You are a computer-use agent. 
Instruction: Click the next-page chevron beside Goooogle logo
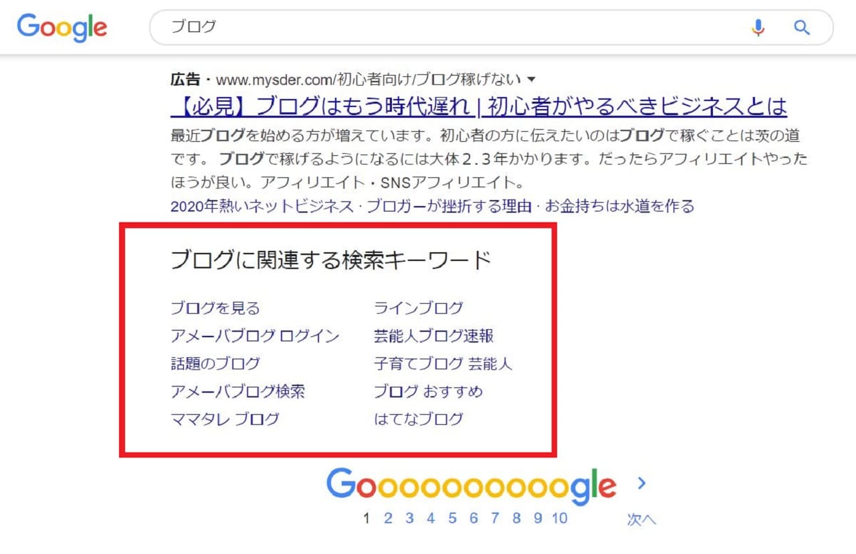coord(641,483)
